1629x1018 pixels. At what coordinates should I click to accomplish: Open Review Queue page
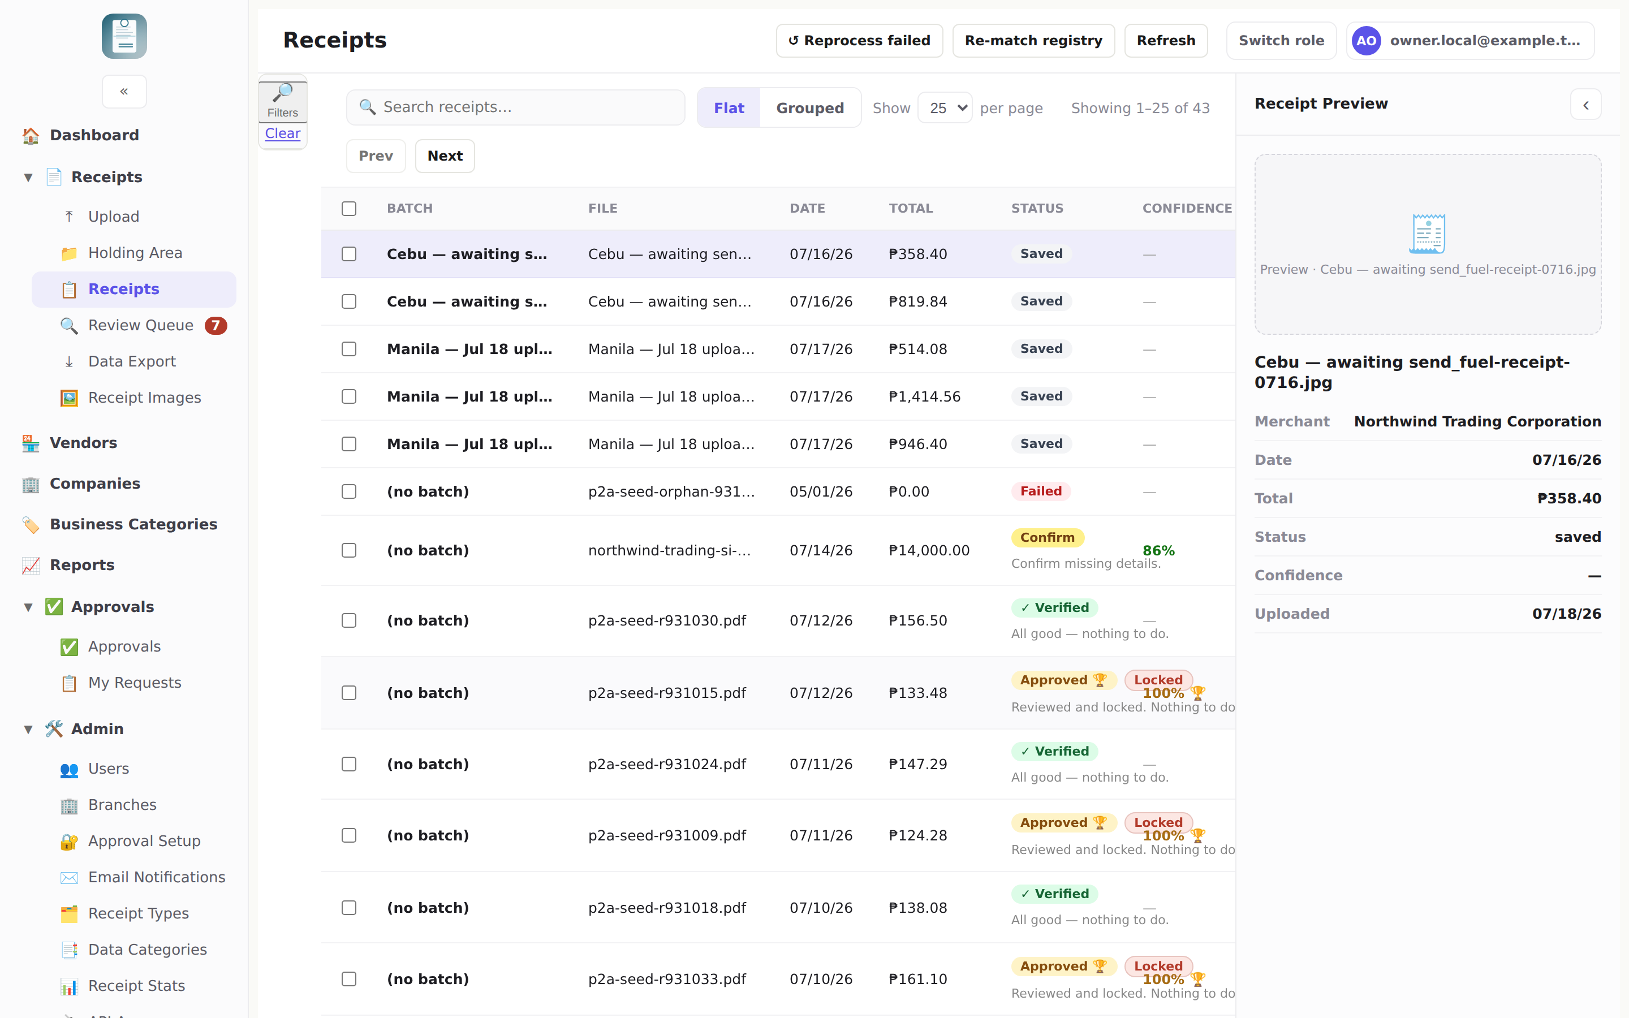[134, 326]
